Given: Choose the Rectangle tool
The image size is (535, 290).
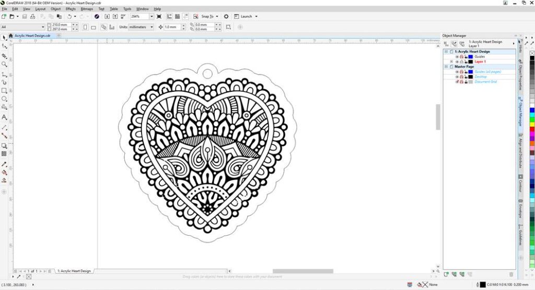Looking at the screenshot, I should tap(4, 90).
